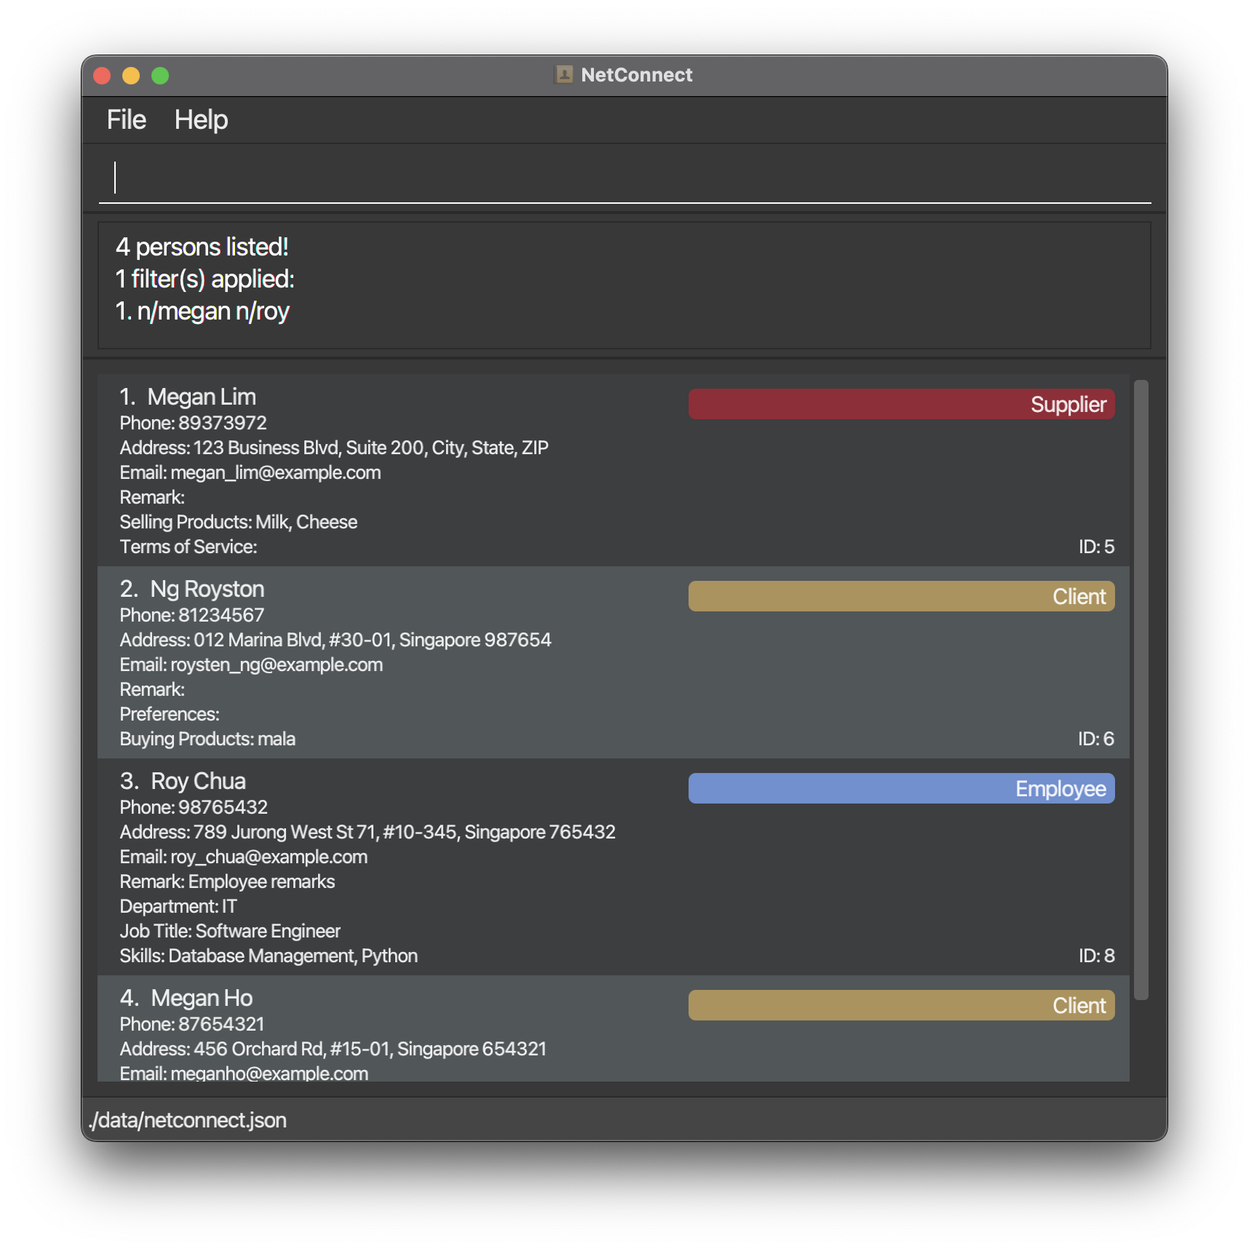
Task: Click the command input field
Action: click(x=624, y=178)
